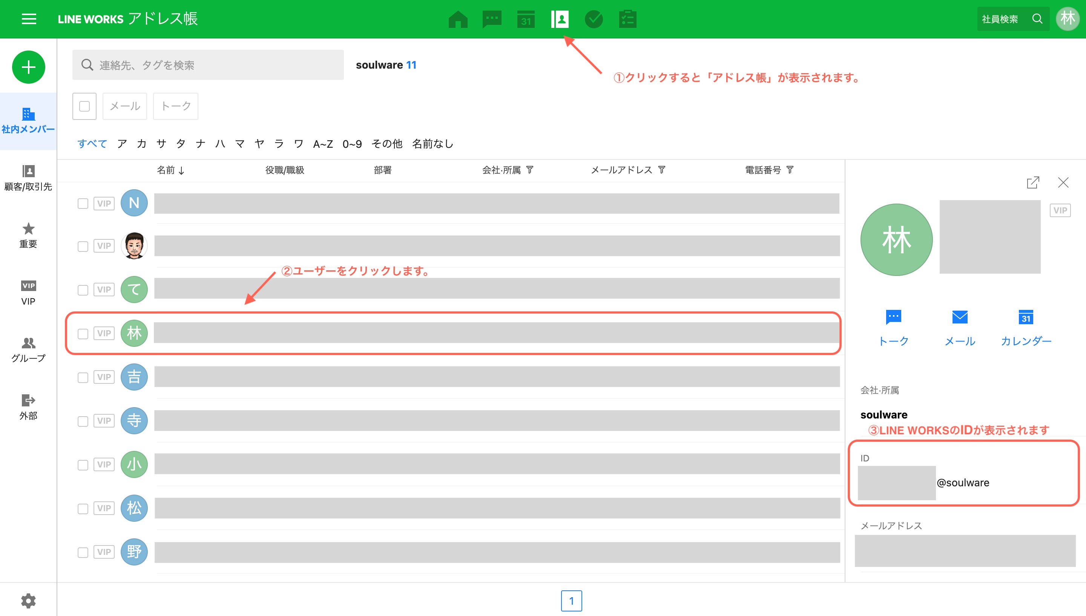Open メールアドレス column filter
Viewport: 1086px width, 616px height.
tap(662, 170)
